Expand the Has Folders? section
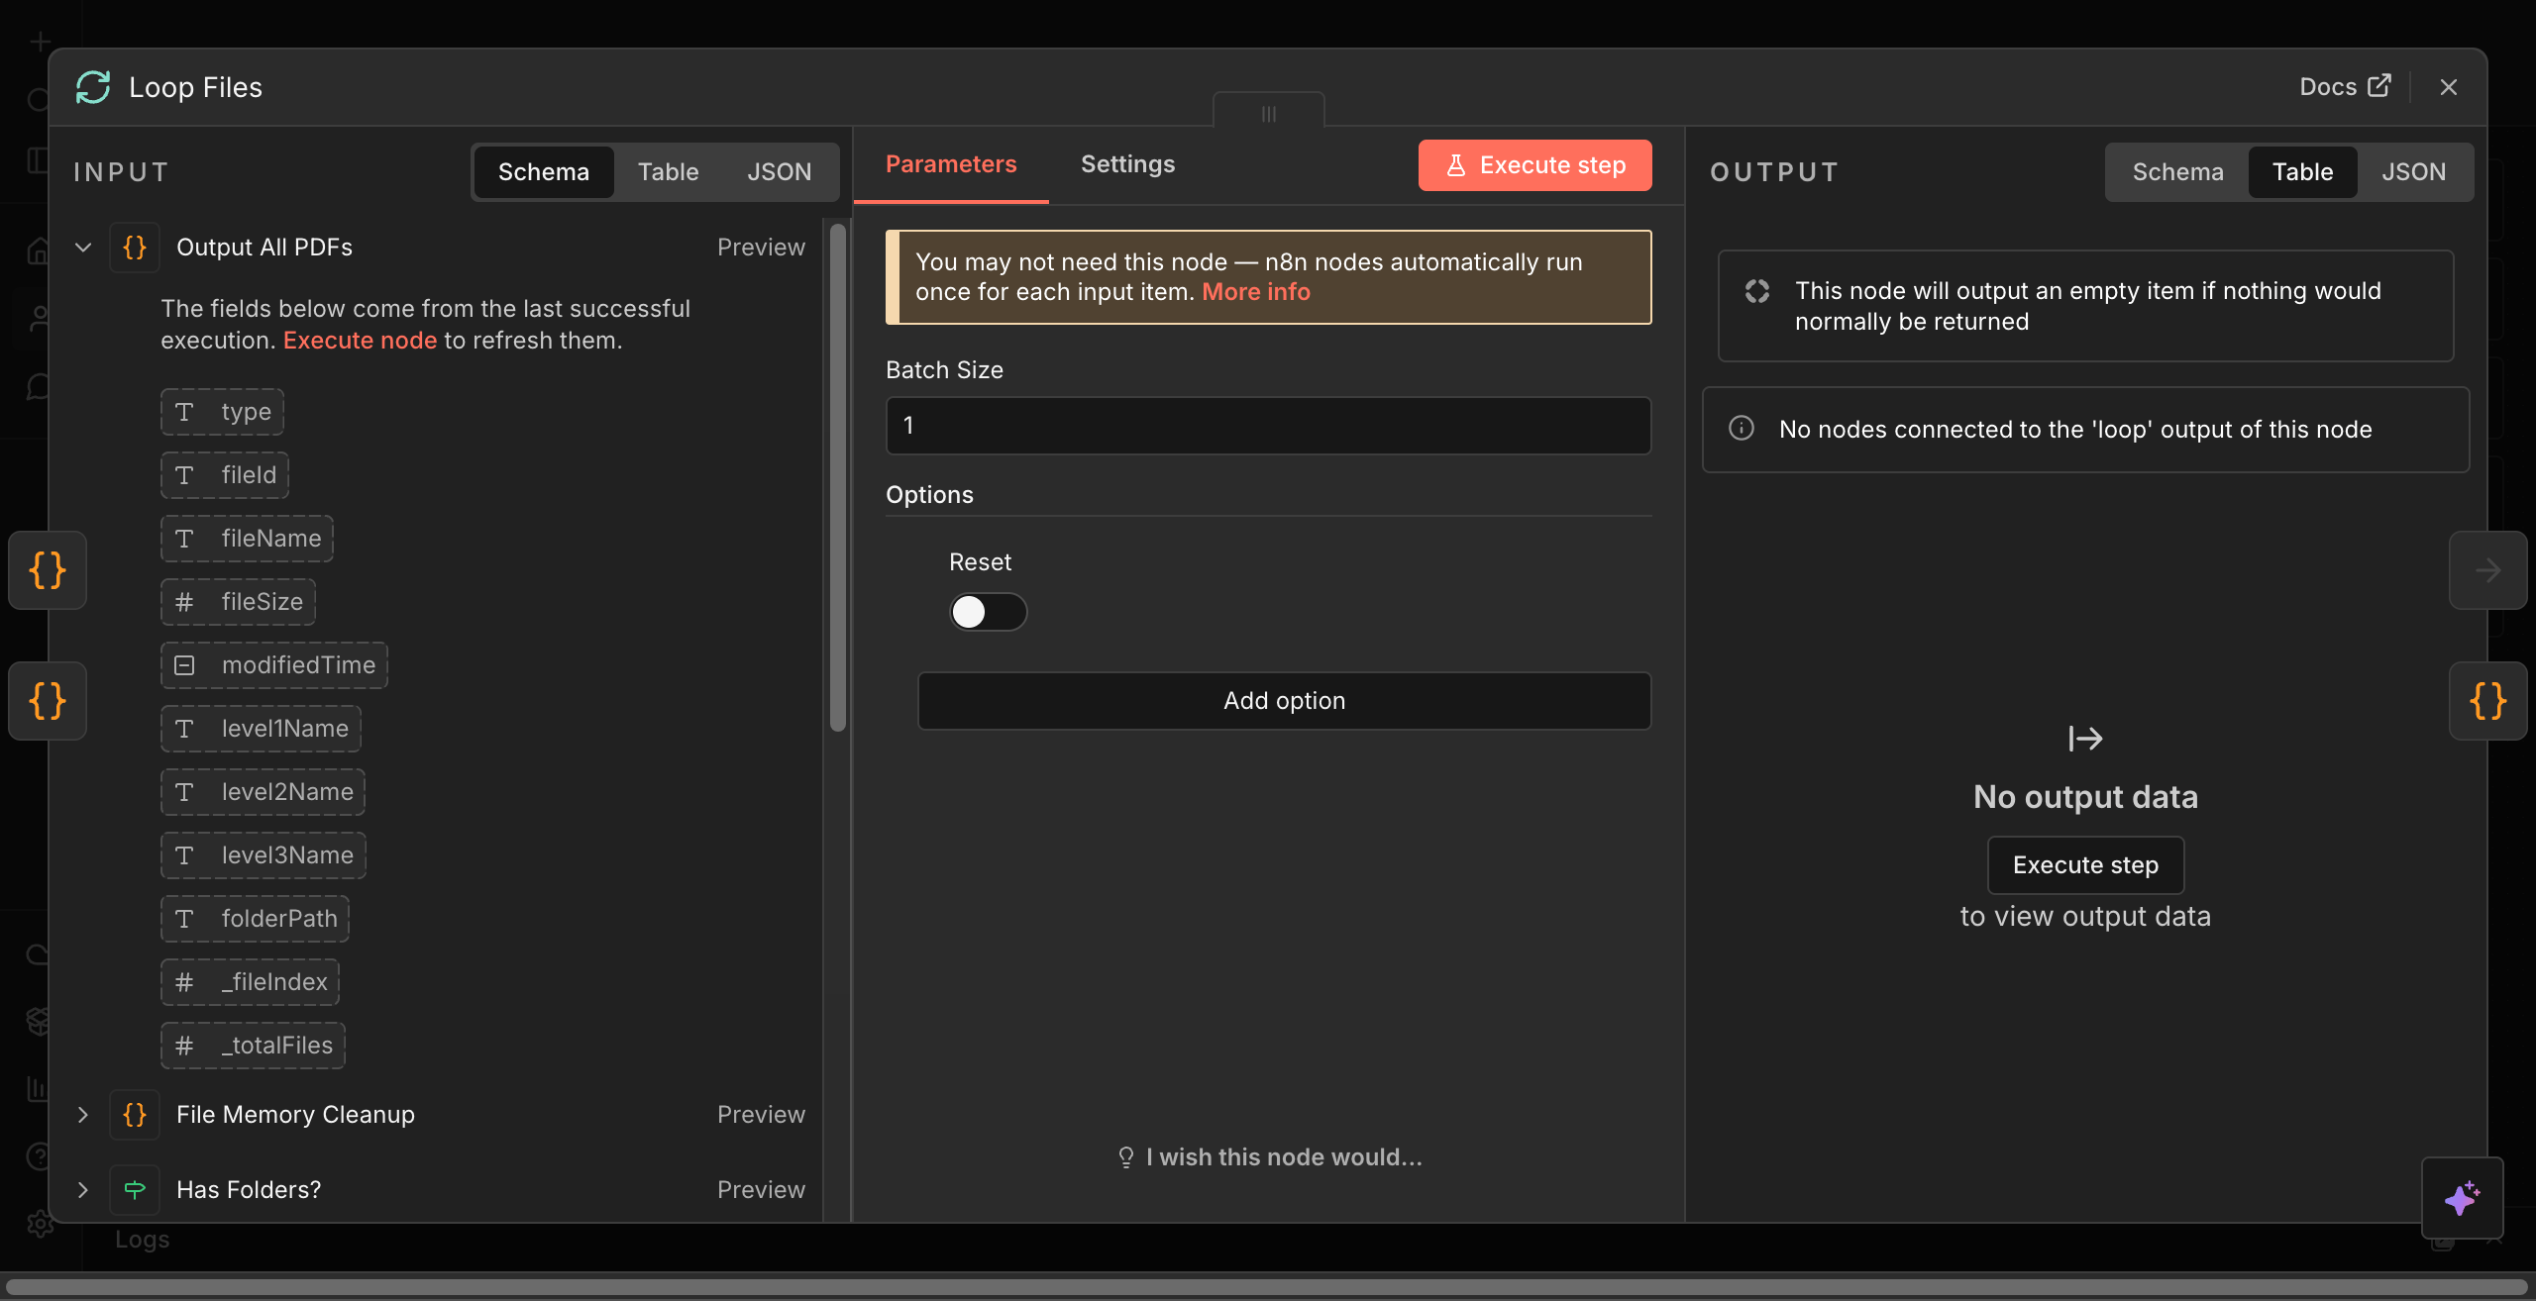2536x1301 pixels. 83,1190
